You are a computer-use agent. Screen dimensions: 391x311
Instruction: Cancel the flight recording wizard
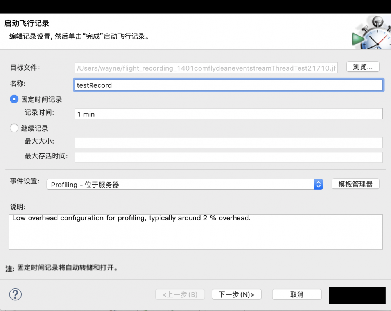pyautogui.click(x=297, y=294)
